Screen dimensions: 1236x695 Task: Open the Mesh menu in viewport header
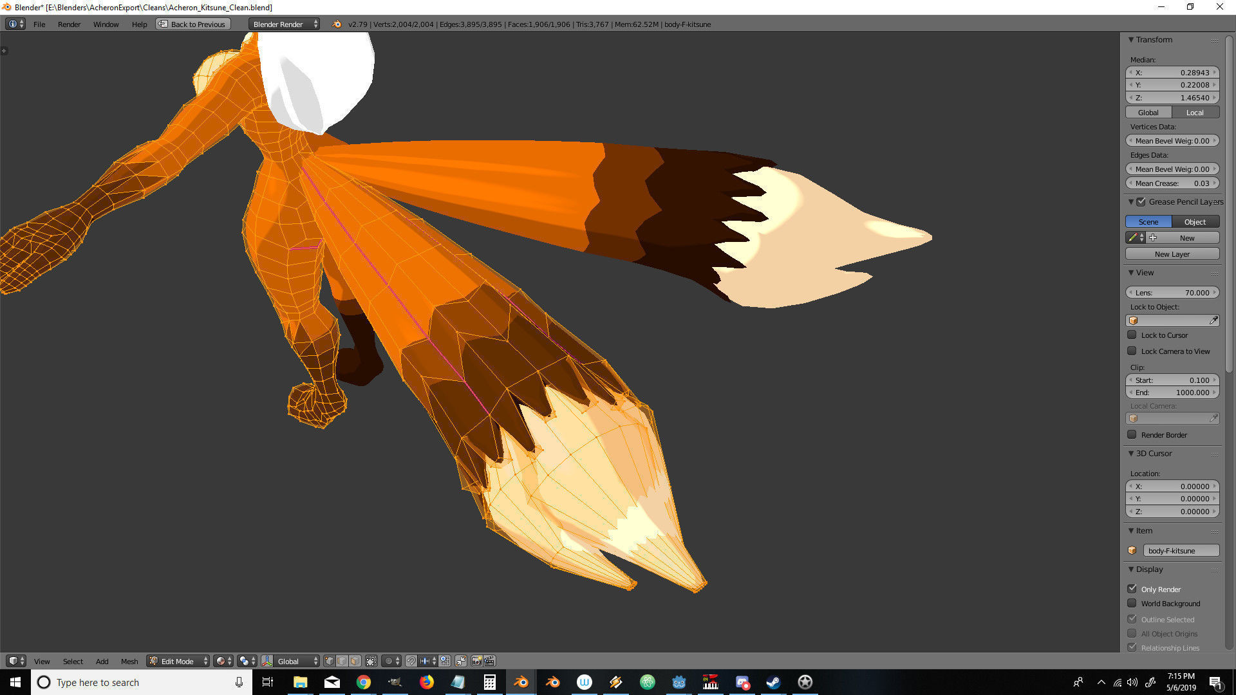pos(129,661)
